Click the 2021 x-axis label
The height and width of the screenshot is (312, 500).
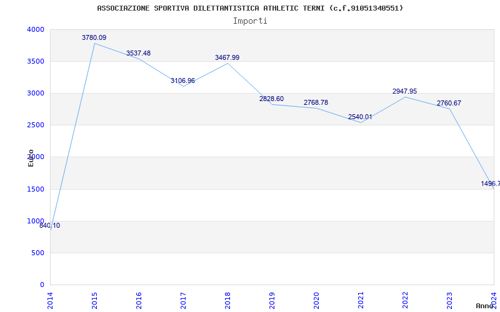point(361,300)
